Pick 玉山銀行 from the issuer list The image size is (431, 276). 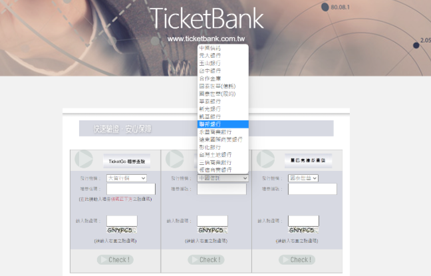223,63
